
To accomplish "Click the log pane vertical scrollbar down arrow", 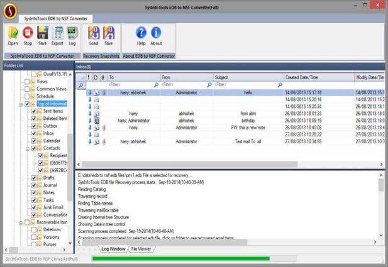I will click(x=381, y=235).
